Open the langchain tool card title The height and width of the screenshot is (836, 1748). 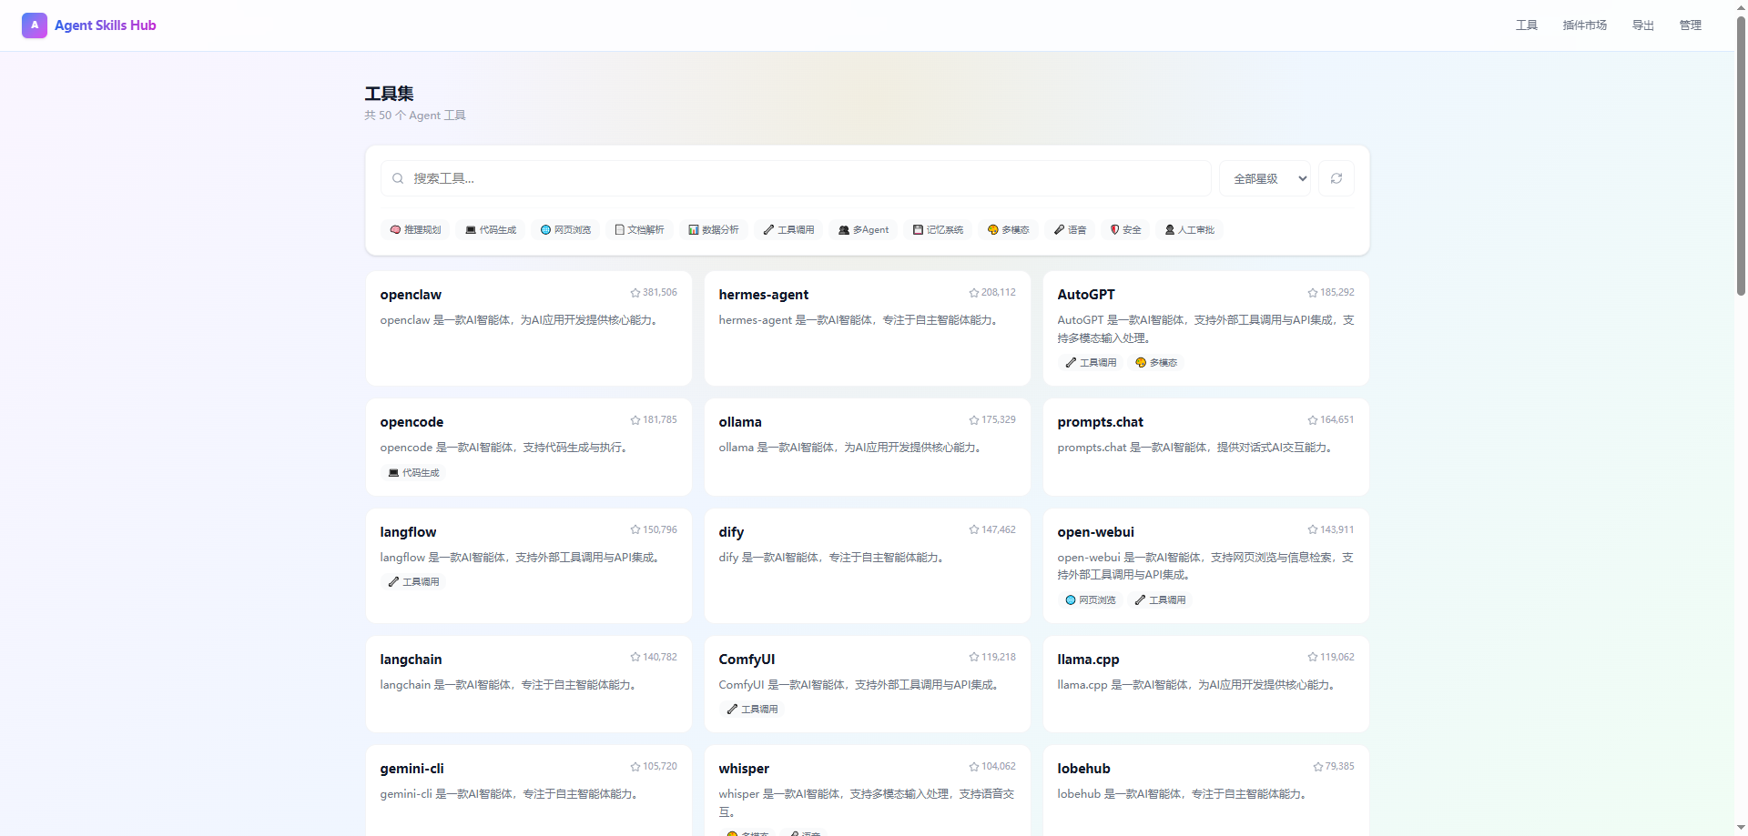[x=411, y=660]
